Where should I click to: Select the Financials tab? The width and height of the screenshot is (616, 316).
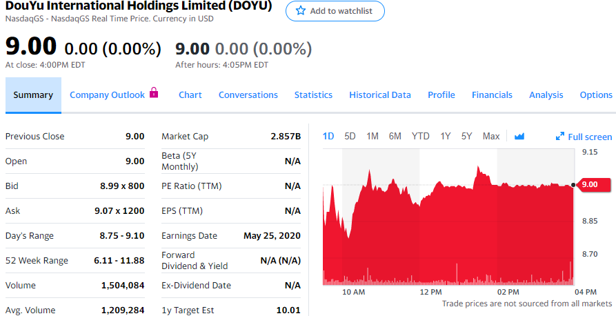(492, 95)
